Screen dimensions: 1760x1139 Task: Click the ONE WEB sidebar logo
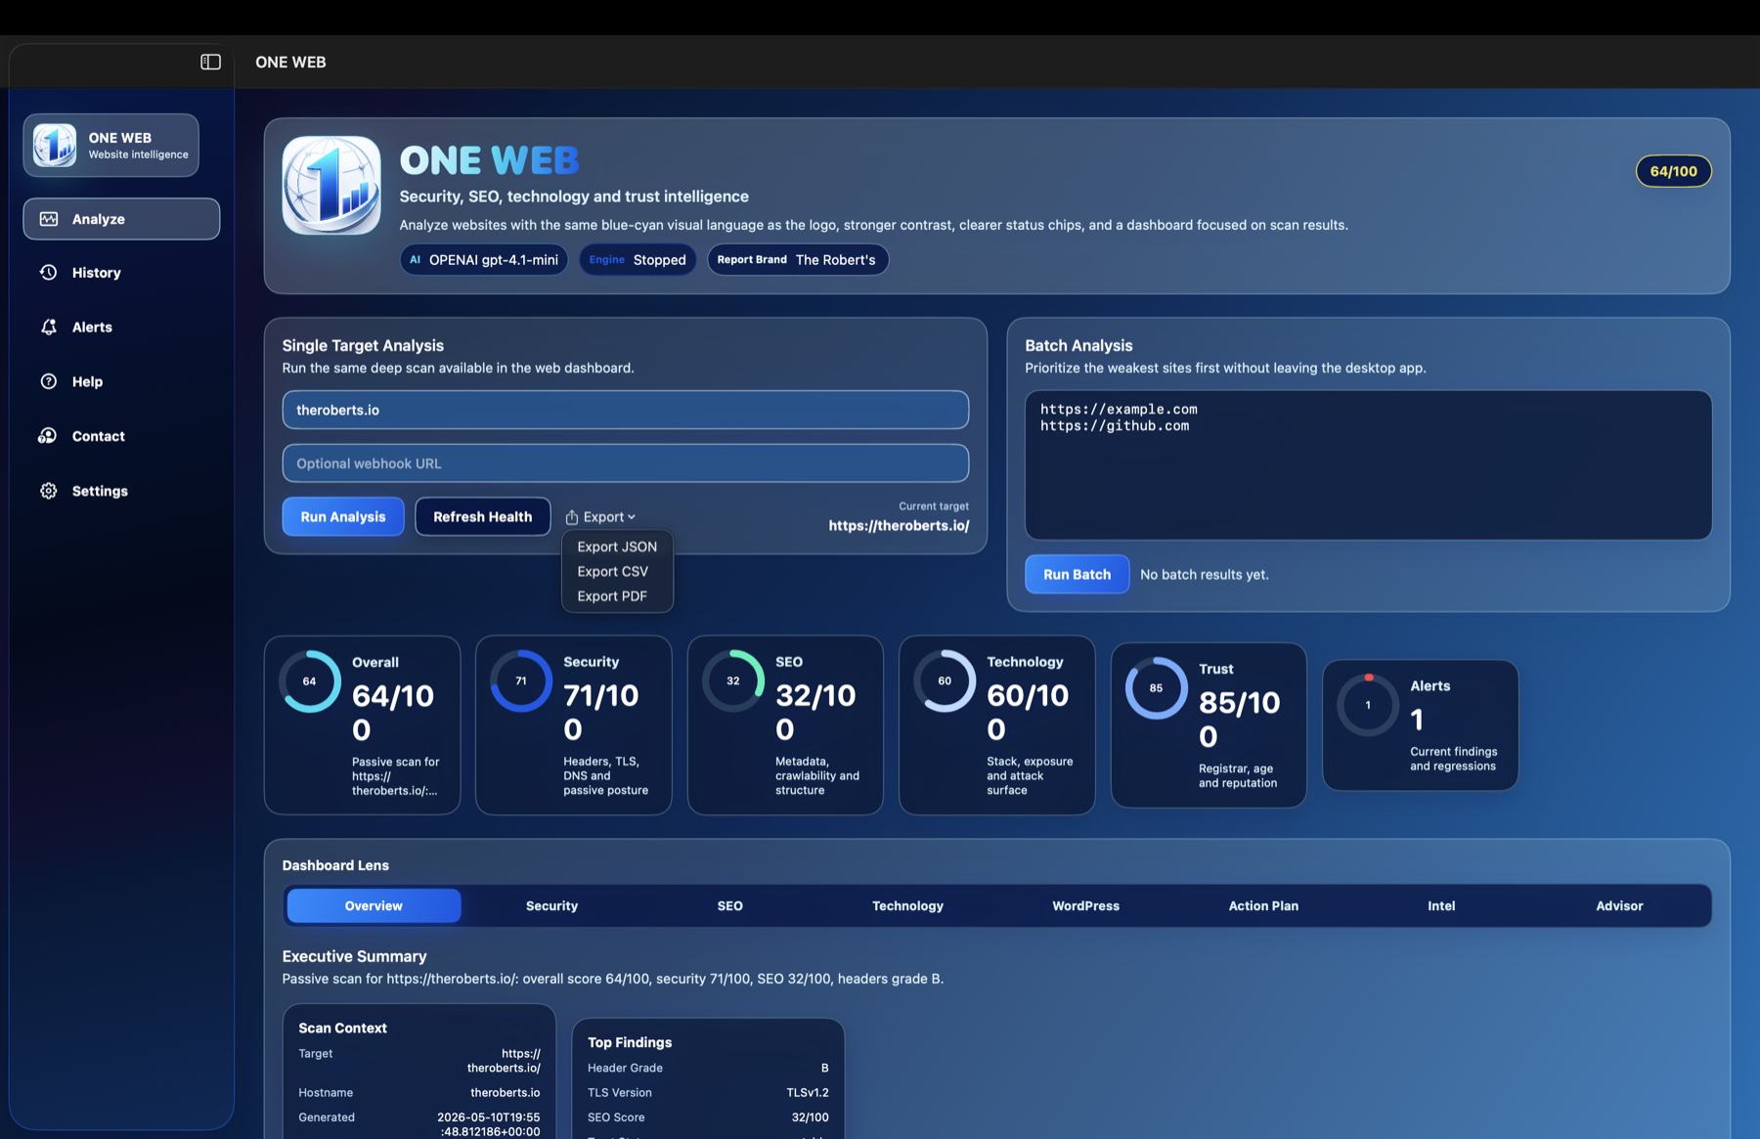tap(55, 146)
